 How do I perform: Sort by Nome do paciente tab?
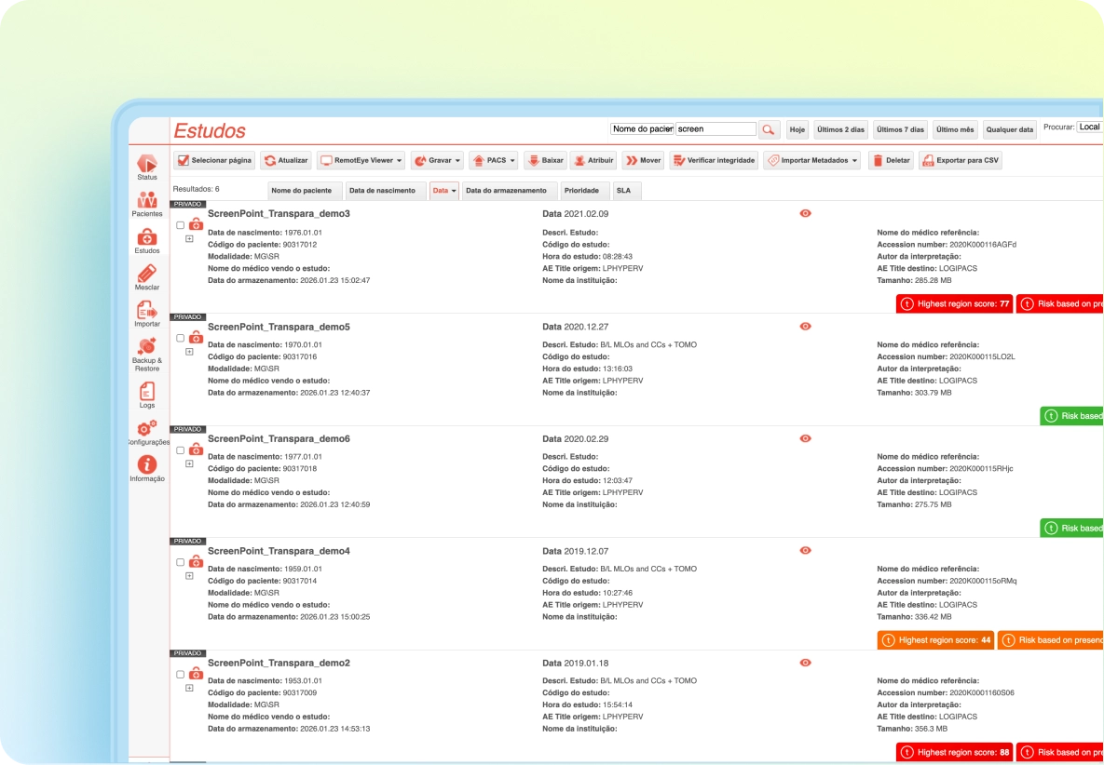[306, 191]
